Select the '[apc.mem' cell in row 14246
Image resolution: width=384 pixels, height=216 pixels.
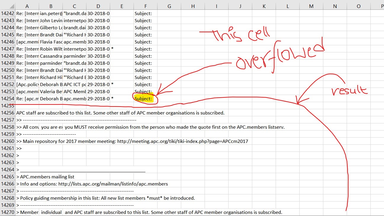coord(27,42)
